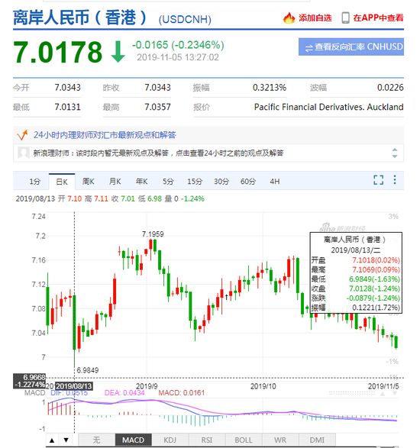This screenshot has height=448, width=420.
Task: Click the 开盘 7.1018(0.02%) tooltip row
Action: [356, 260]
